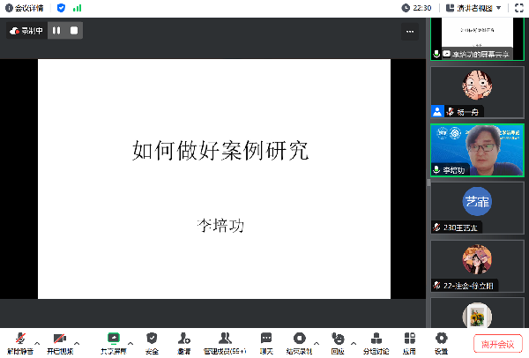
Task: Click the Leave Meeting (离开会议) button
Action: [x=498, y=343]
